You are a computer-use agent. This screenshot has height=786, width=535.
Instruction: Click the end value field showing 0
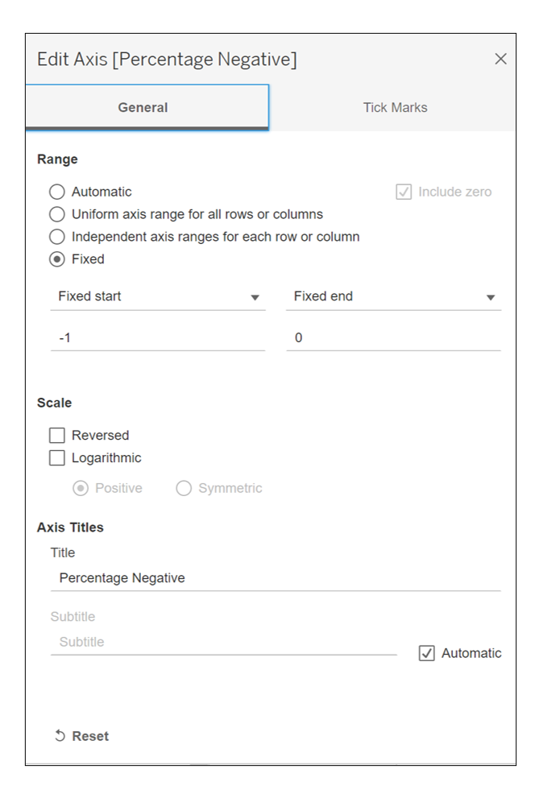(393, 338)
